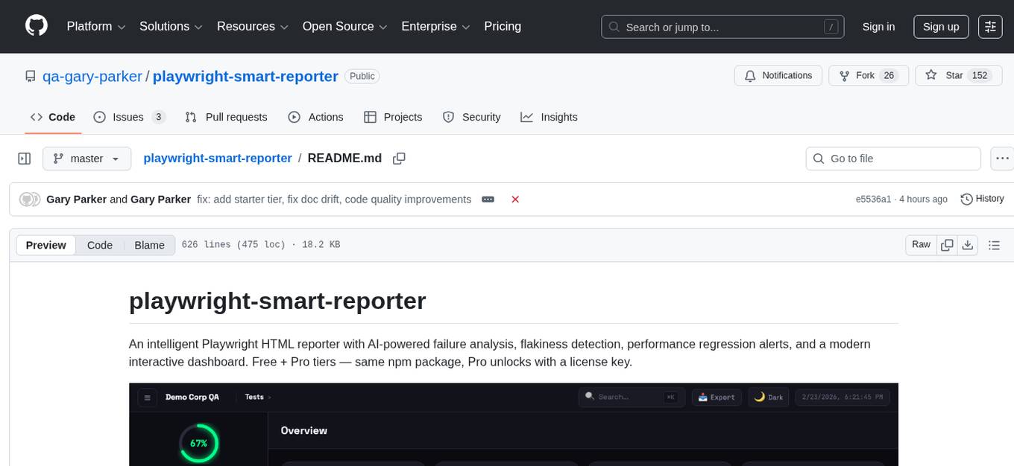Toggle the file tree side panel
This screenshot has width=1014, height=466.
[x=25, y=159]
